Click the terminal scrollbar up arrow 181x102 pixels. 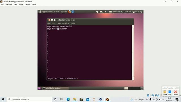pos(133,26)
